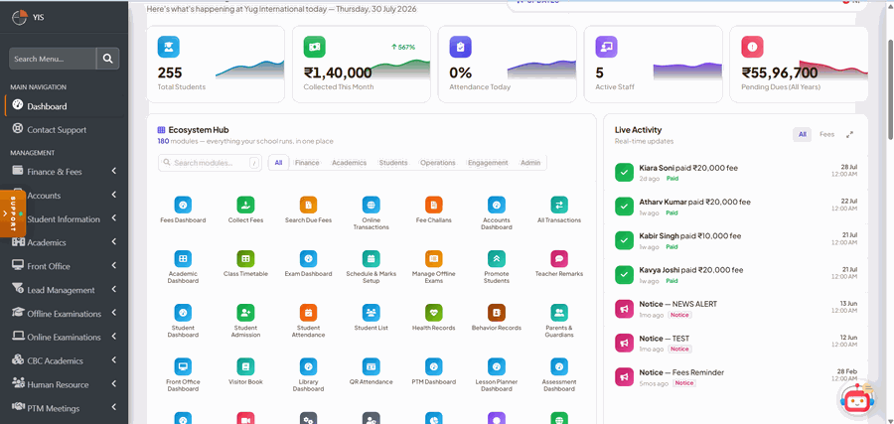Open the Front Office Dashboard icon
The image size is (894, 424).
pyautogui.click(x=183, y=366)
